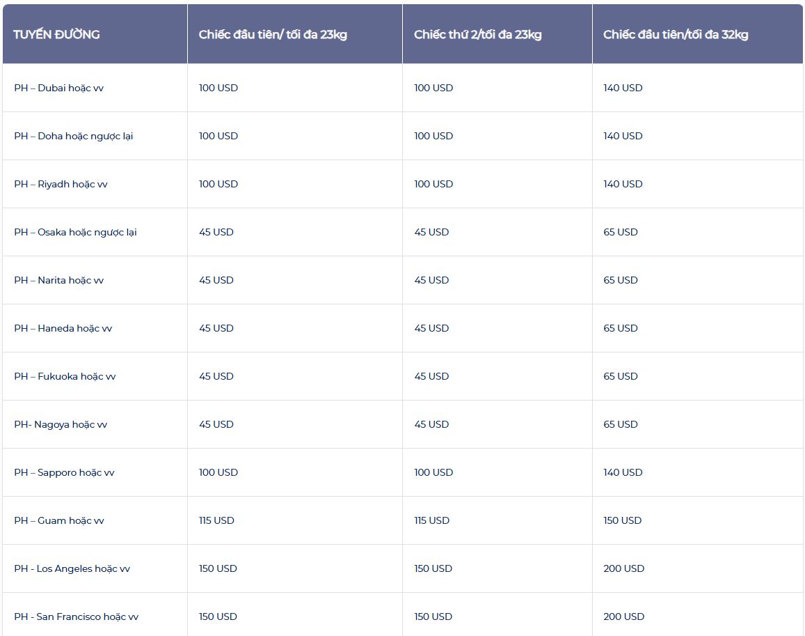Image resolution: width=805 pixels, height=636 pixels.
Task: Click the 200 USD price for Los Angeles
Action: tap(624, 569)
